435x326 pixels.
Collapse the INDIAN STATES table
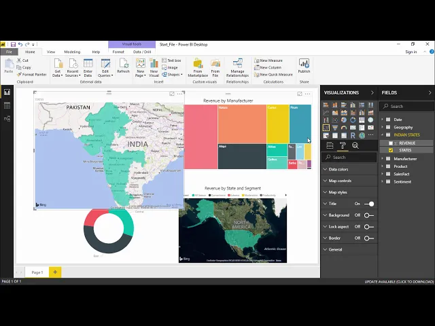click(x=382, y=134)
